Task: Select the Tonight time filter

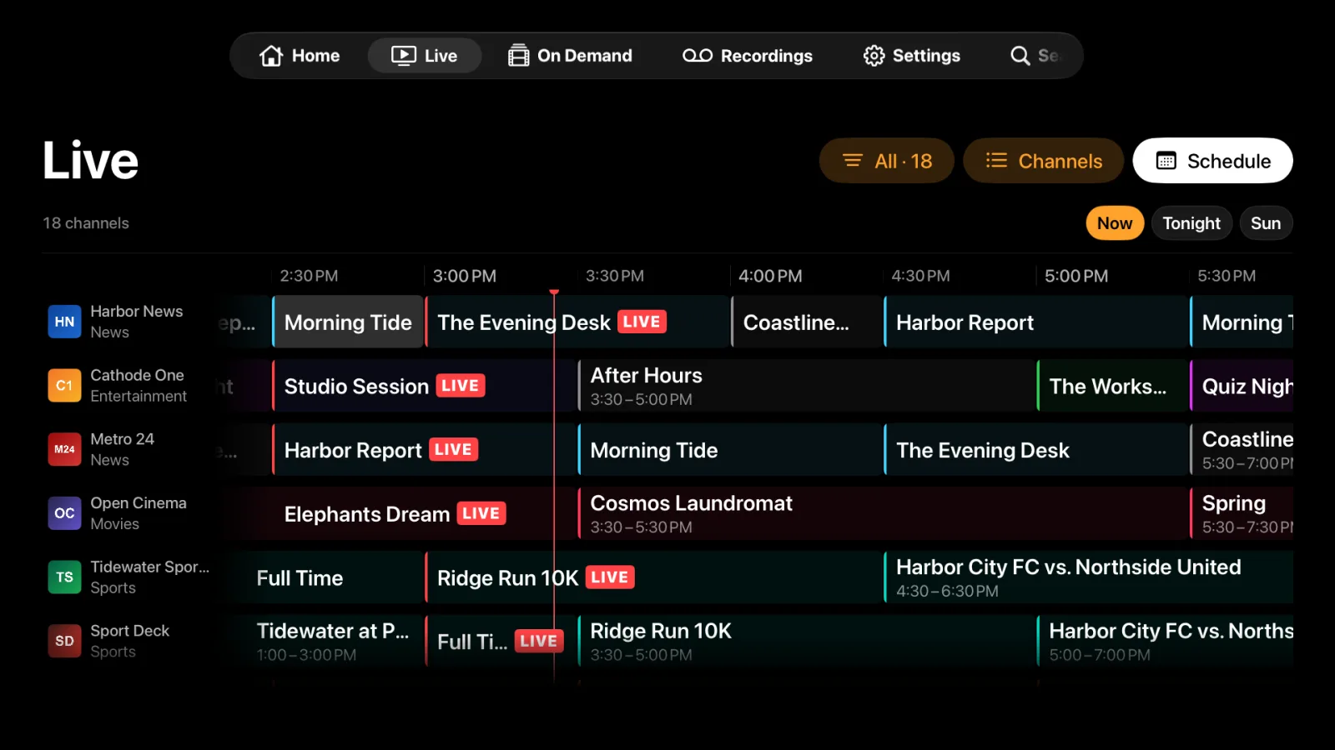Action: point(1191,223)
